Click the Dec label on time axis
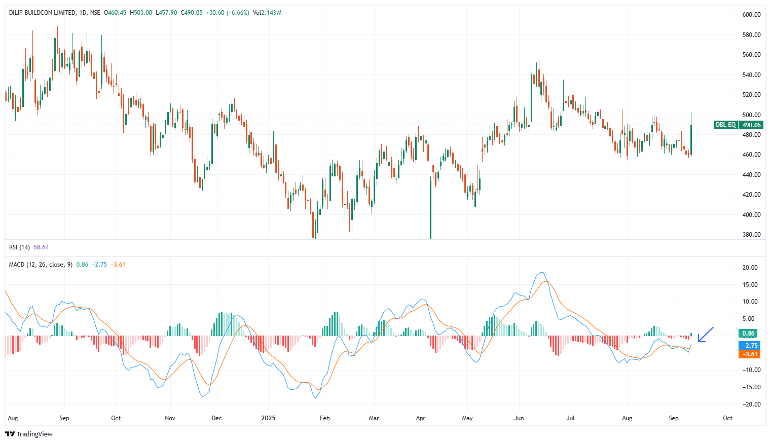 [216, 418]
